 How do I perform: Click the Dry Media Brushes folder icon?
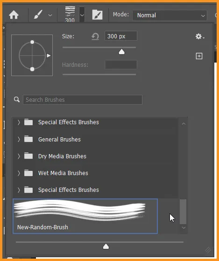[28, 156]
